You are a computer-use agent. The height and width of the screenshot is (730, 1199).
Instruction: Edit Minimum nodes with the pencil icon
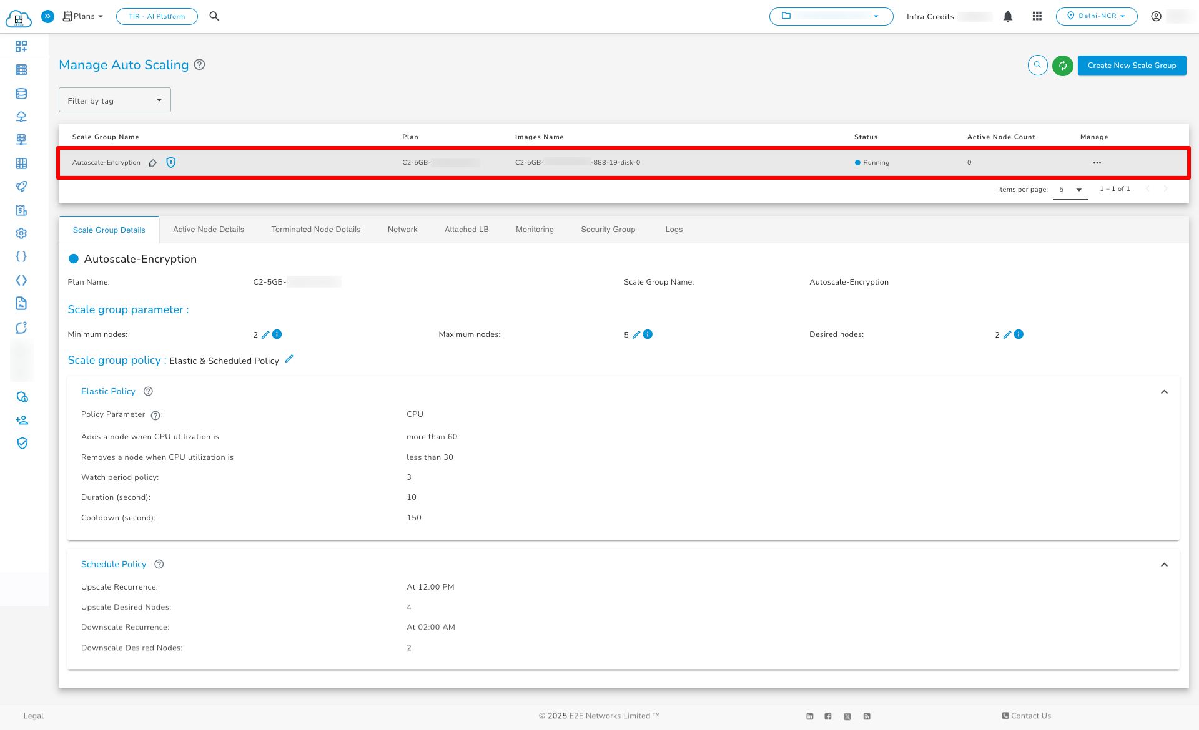265,334
